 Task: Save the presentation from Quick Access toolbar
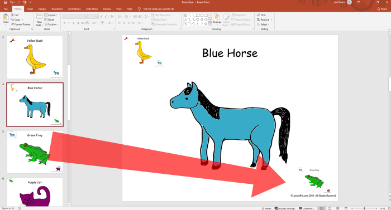pyautogui.click(x=6, y=2)
